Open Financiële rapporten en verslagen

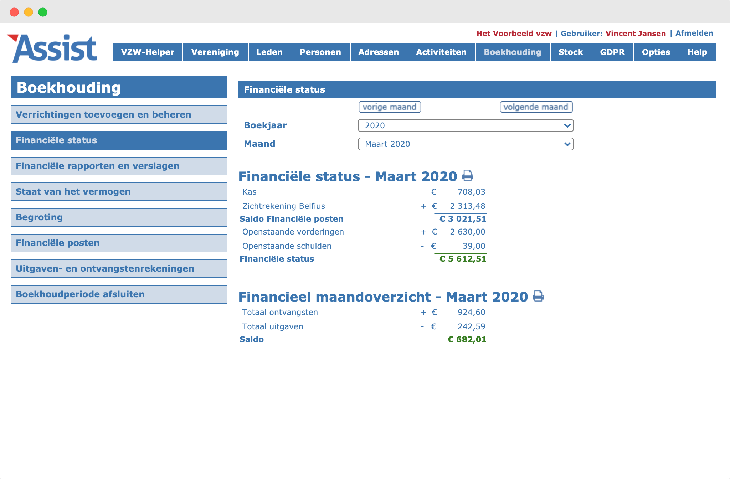(x=119, y=166)
